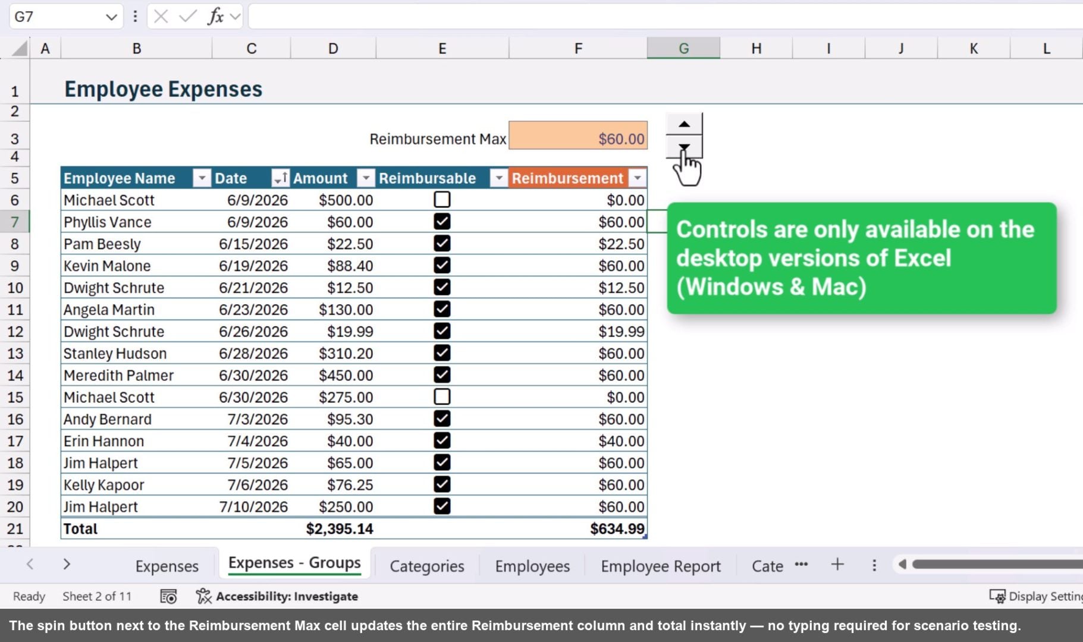The image size is (1083, 642).
Task: Select the Reimbursement Max label cell
Action: pyautogui.click(x=438, y=139)
